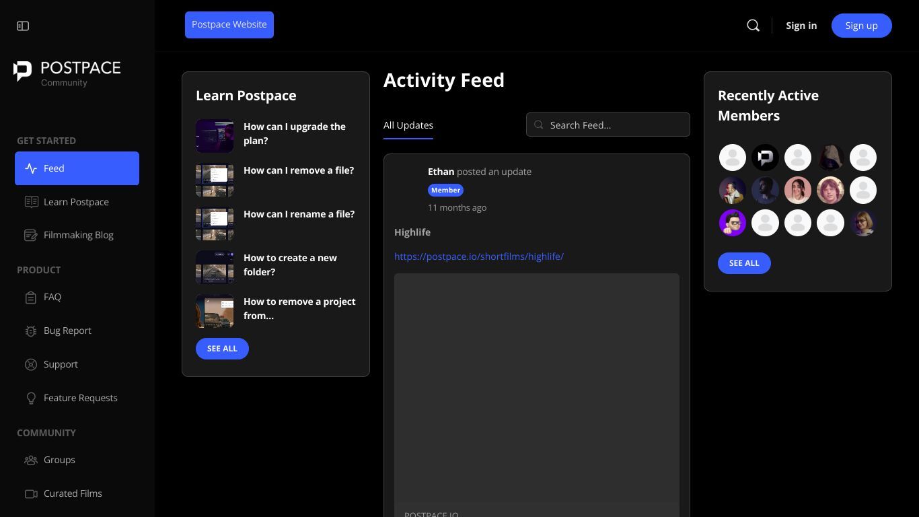The width and height of the screenshot is (919, 517).
Task: Click the Highlife link preview image
Action: tap(537, 387)
